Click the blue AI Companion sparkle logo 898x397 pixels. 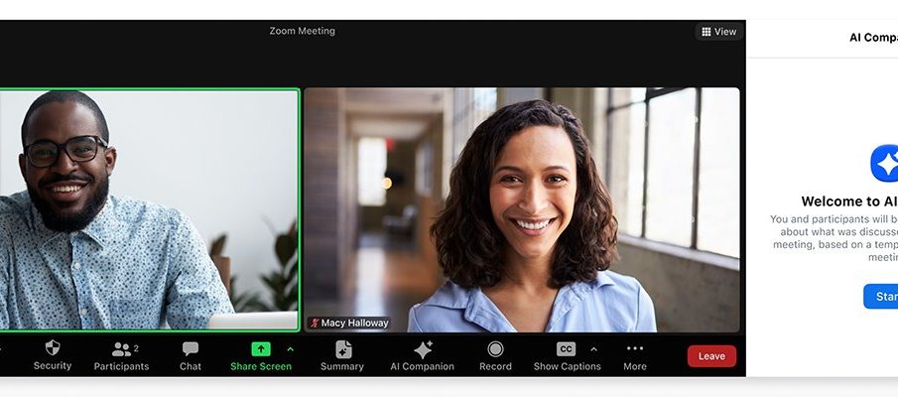(883, 164)
